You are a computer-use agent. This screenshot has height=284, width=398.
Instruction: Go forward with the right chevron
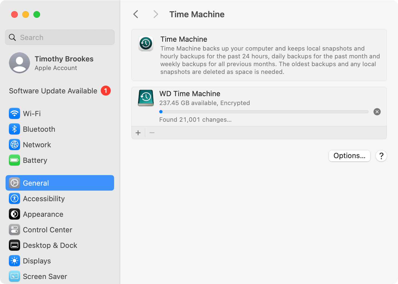pos(156,14)
